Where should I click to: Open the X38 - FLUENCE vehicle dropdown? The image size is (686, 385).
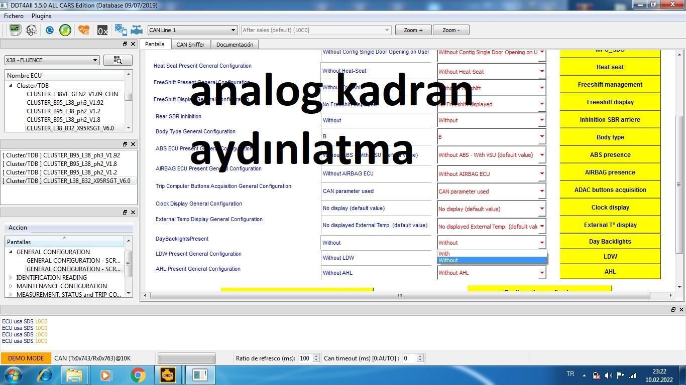pyautogui.click(x=51, y=60)
